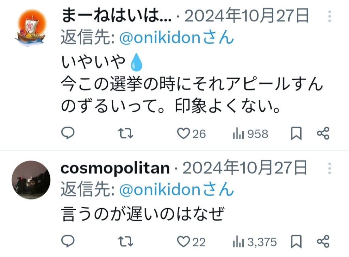Bookmark the まーねはいは tweet
This screenshot has width=349, height=257.
coord(296,134)
